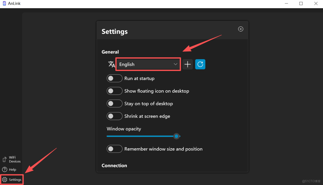Close the Settings dialog with X icon

pyautogui.click(x=241, y=29)
